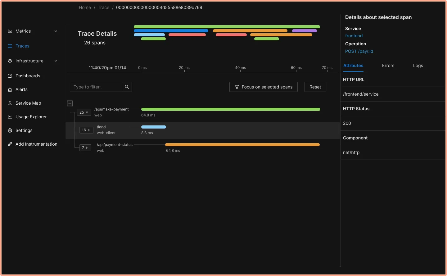
Task: Click the Infrastructure cube icon
Action: pyautogui.click(x=10, y=61)
